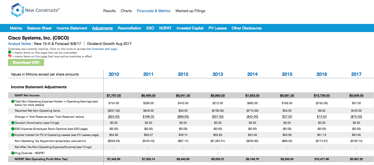Click 2016 GAAP Net Income $10,739.00
The height and width of the screenshot is (165, 374).
click(x=322, y=95)
